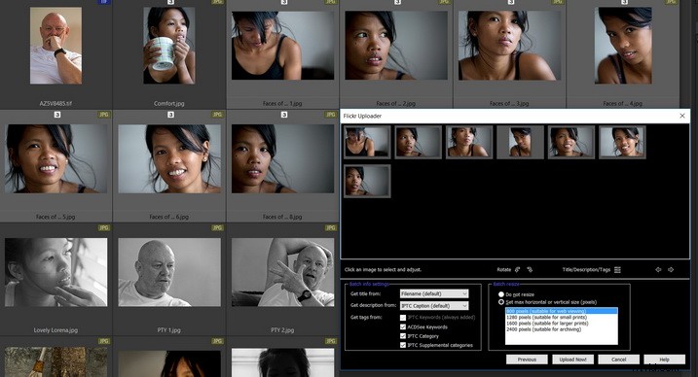Select the Faces of ... 1.jpg thumbnail

pyautogui.click(x=282, y=46)
